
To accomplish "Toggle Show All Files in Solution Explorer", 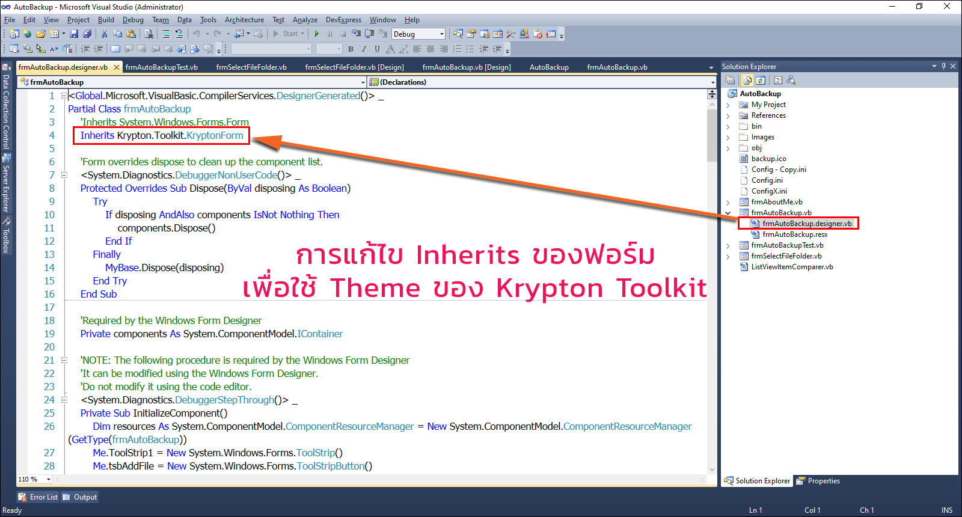I will (x=747, y=80).
